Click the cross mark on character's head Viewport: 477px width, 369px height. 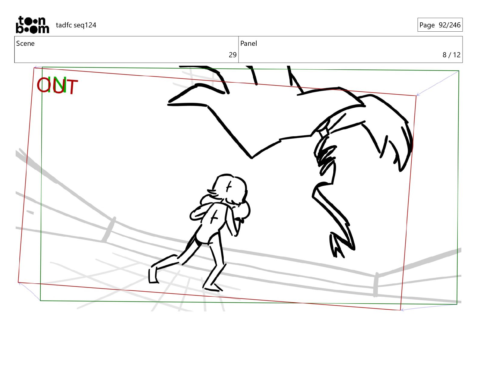(x=229, y=187)
